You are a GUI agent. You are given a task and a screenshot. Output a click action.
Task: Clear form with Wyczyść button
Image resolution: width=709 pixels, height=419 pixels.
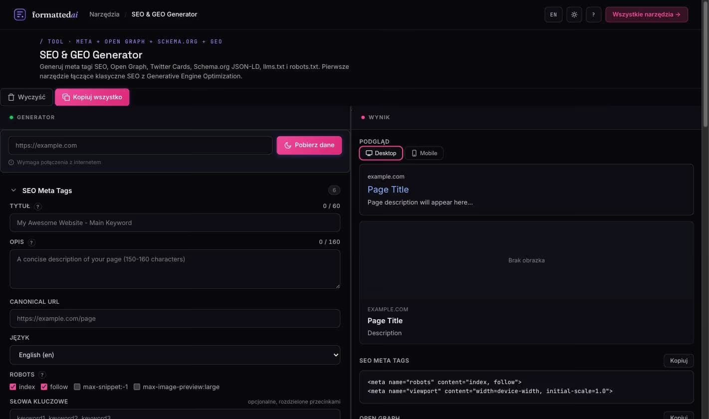26,97
